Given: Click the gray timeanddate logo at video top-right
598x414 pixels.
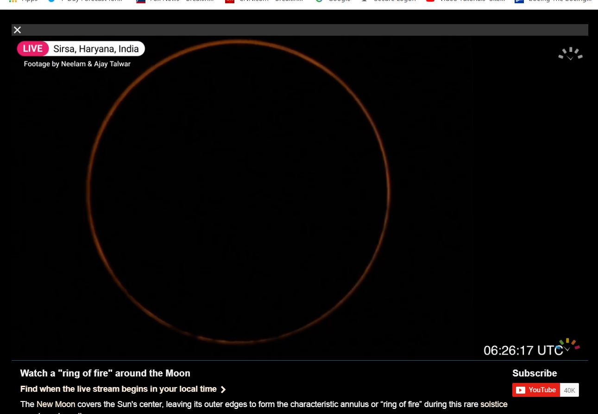Looking at the screenshot, I should coord(570,54).
